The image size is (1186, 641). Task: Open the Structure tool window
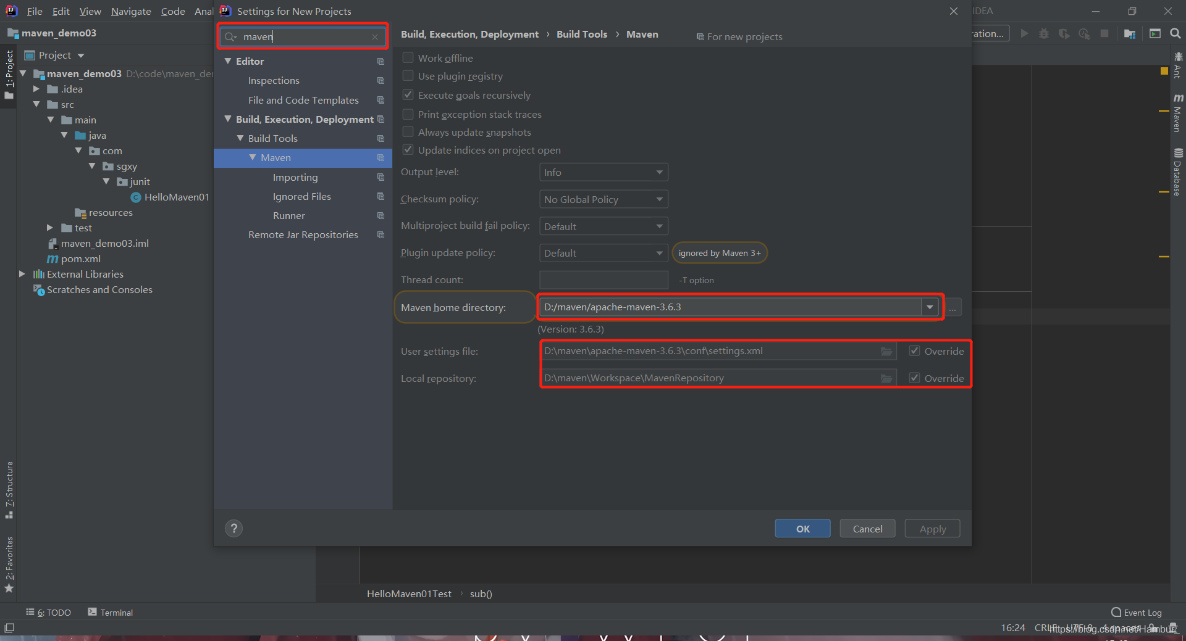click(x=9, y=490)
